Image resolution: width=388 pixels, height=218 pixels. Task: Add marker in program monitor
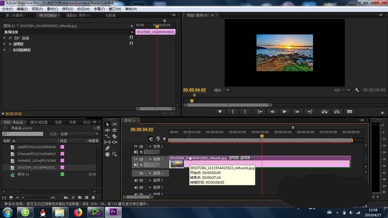[x=220, y=112]
